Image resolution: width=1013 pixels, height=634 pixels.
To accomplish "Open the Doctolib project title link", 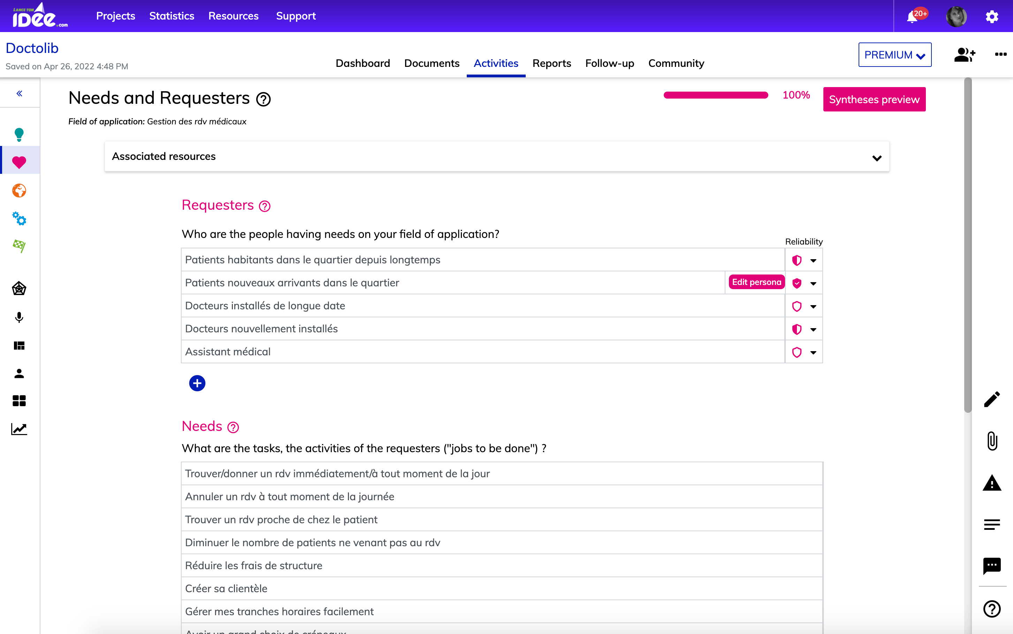I will point(32,48).
